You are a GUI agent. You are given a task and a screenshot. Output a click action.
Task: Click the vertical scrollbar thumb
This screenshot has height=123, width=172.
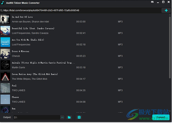click(170, 47)
